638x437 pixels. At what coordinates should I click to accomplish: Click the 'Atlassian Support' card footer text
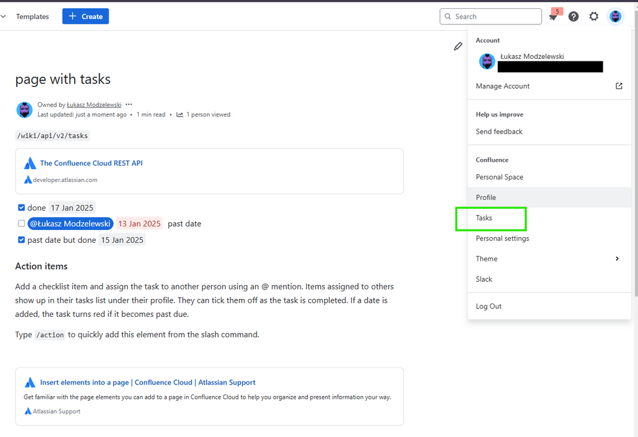pyautogui.click(x=56, y=411)
